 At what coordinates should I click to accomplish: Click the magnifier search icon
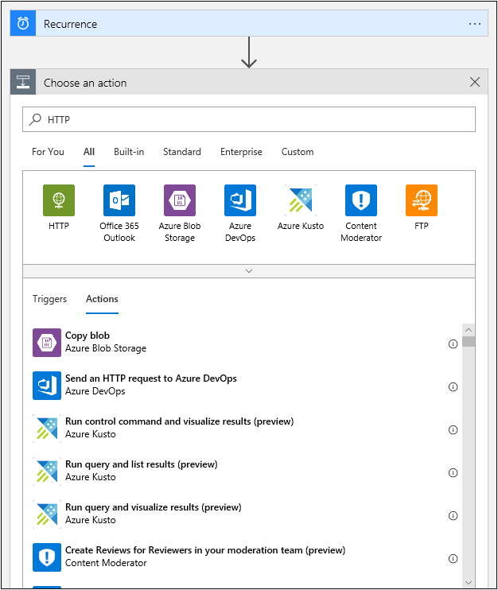click(35, 119)
